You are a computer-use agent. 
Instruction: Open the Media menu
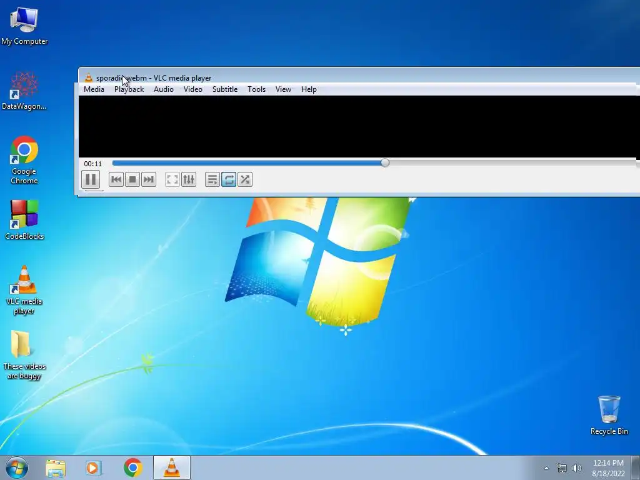[x=94, y=89]
